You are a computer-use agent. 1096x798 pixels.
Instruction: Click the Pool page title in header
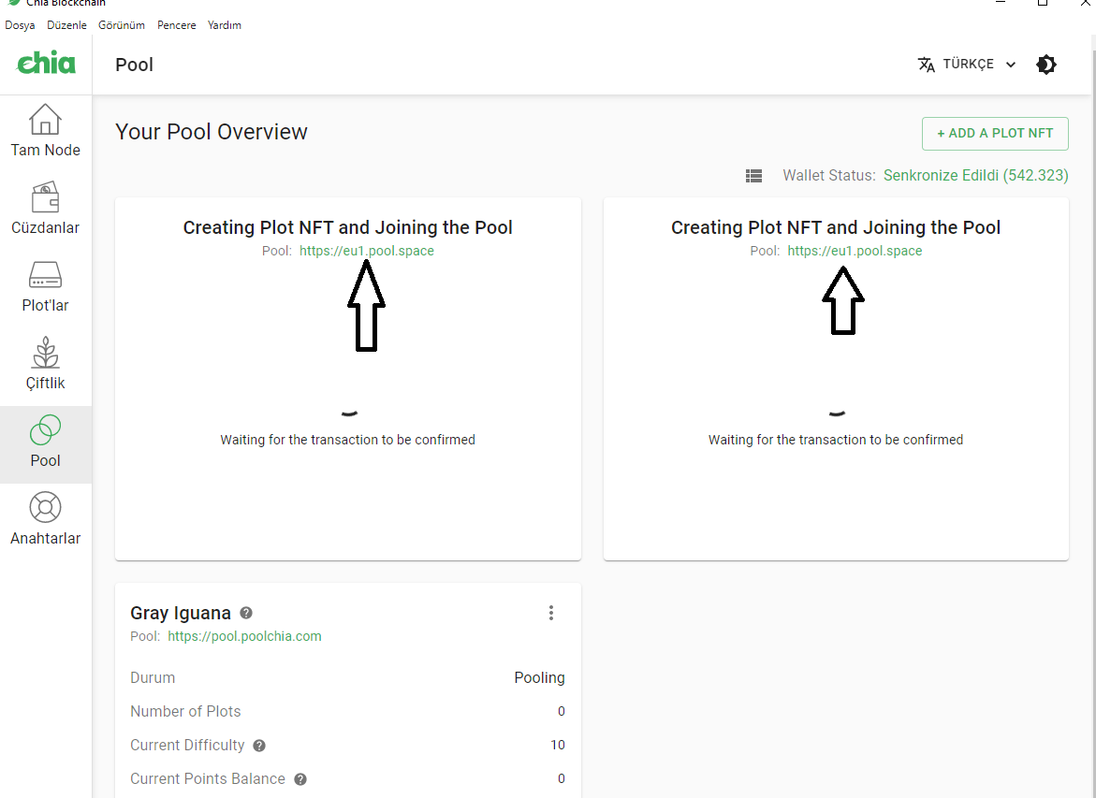(134, 65)
